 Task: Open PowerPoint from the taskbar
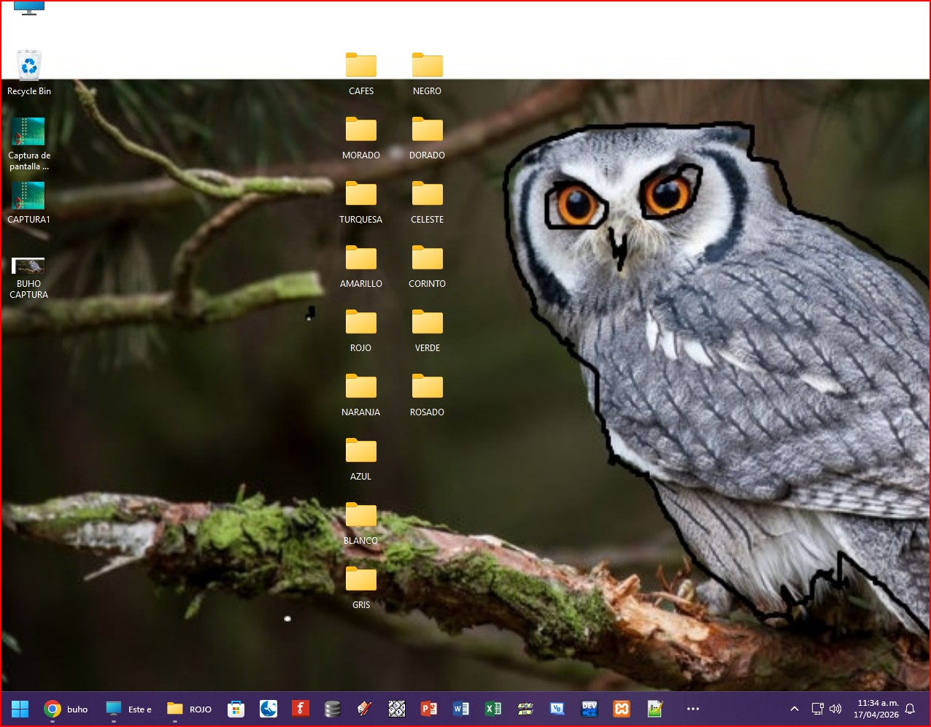[429, 709]
